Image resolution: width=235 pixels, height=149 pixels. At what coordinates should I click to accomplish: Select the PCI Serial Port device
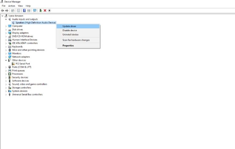point(23,64)
